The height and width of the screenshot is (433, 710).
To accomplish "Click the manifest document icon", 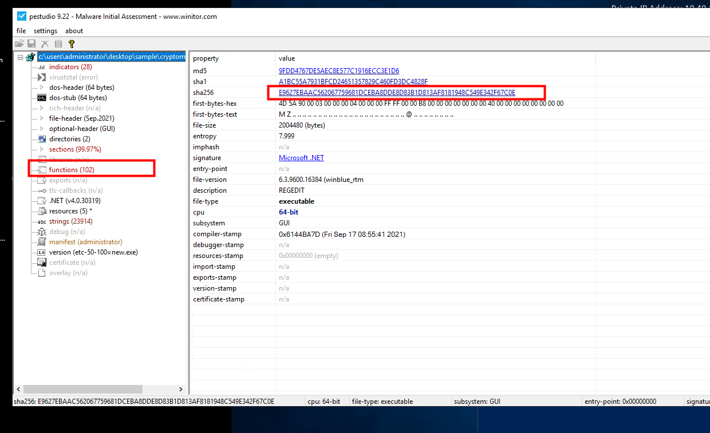I will click(x=41, y=242).
